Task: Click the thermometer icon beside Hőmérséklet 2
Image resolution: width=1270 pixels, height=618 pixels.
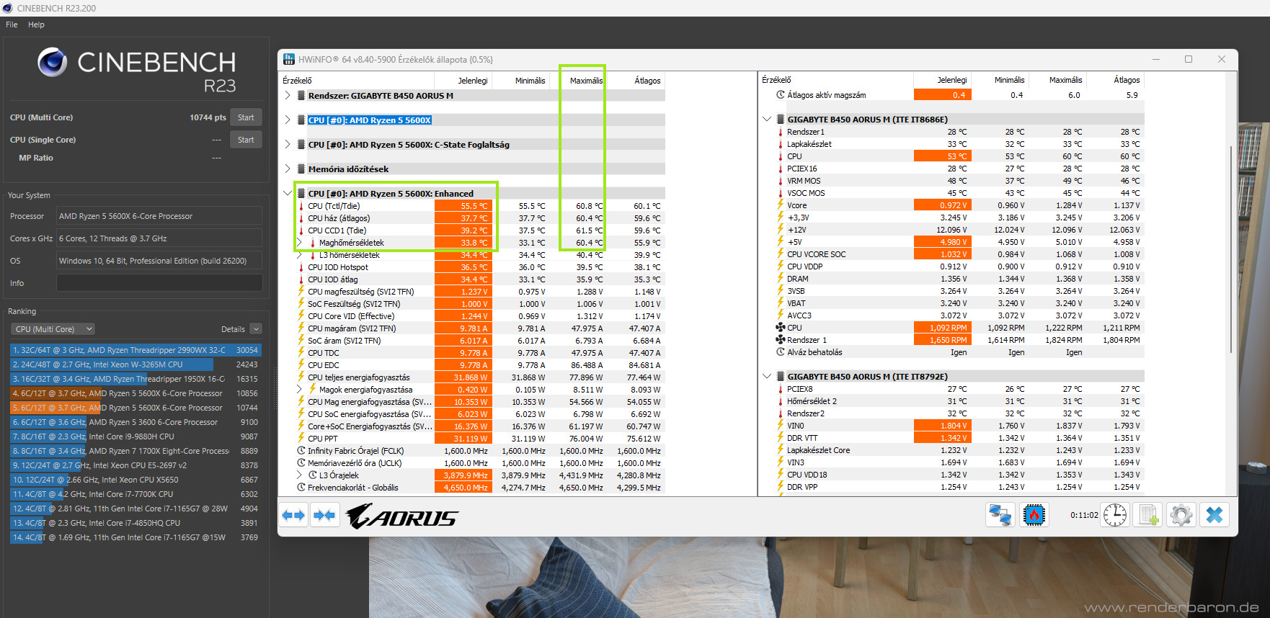Action: [x=780, y=401]
